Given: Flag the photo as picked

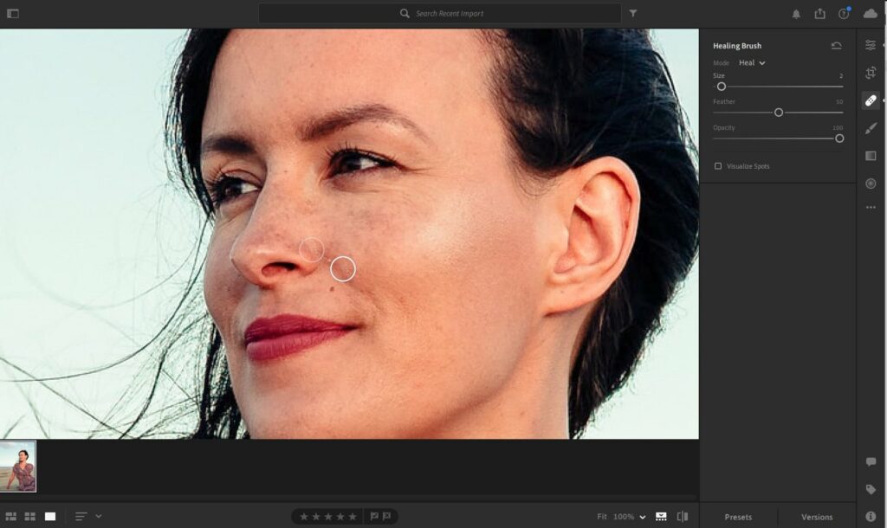Looking at the screenshot, I should [x=374, y=516].
